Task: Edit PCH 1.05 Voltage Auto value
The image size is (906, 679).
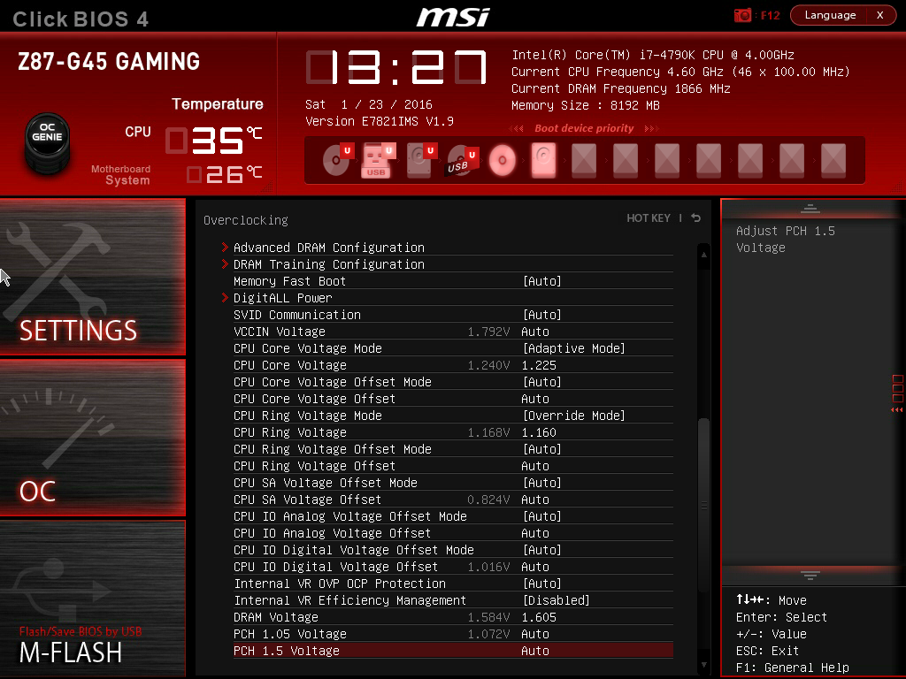Action: pyautogui.click(x=535, y=633)
